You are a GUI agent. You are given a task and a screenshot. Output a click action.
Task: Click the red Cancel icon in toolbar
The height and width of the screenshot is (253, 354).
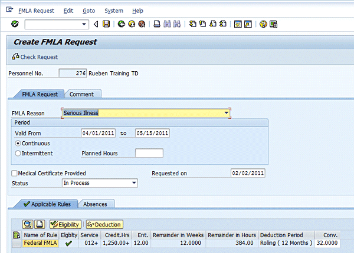(142, 24)
